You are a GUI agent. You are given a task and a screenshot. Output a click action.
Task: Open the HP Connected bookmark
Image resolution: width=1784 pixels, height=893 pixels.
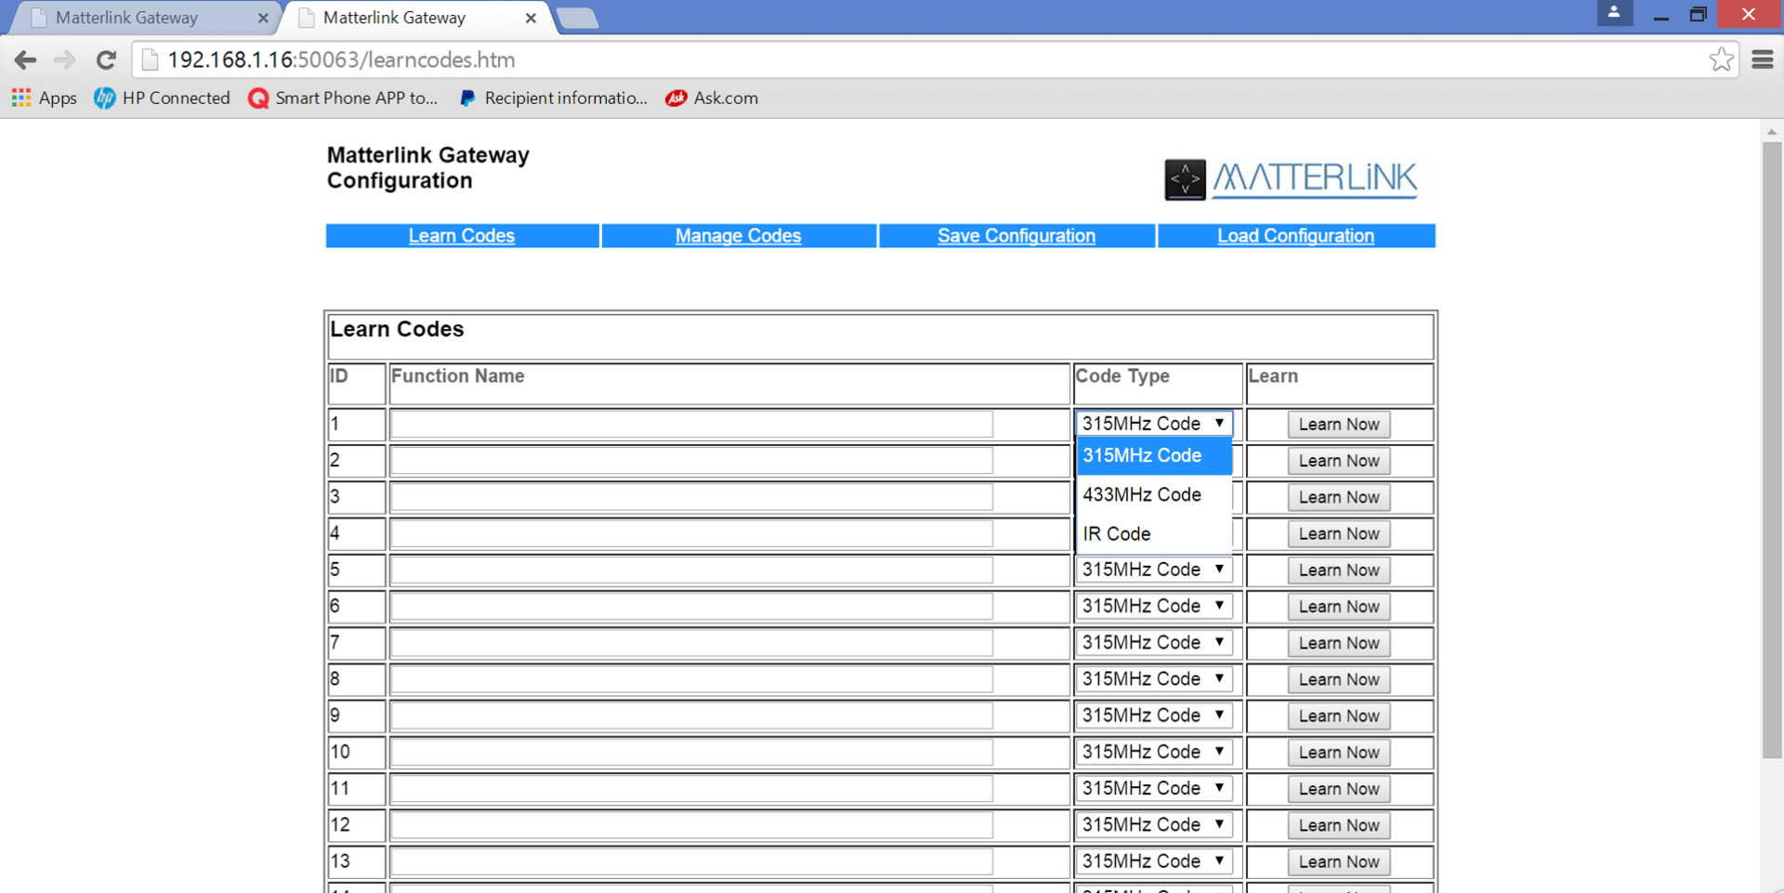click(x=162, y=98)
